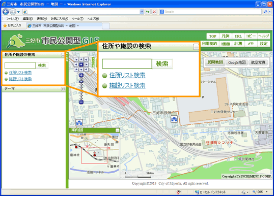Open the recent pages dropdown beside Forward
This screenshot has height=197, width=275.
(x=18, y=12)
